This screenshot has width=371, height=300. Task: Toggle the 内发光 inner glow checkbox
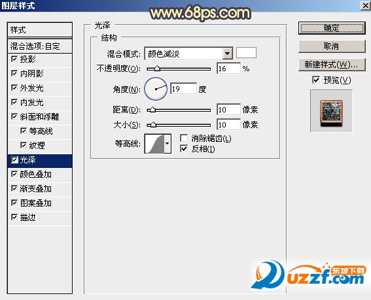pyautogui.click(x=14, y=102)
